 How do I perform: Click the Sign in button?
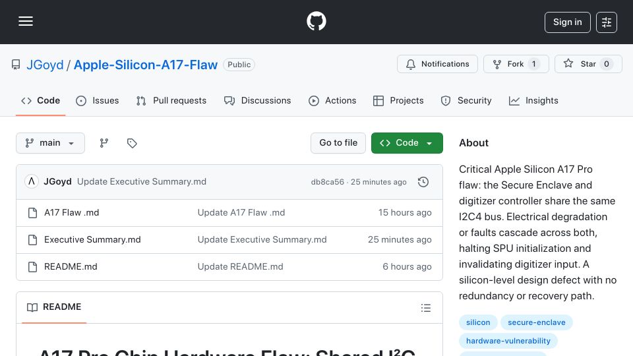(567, 22)
